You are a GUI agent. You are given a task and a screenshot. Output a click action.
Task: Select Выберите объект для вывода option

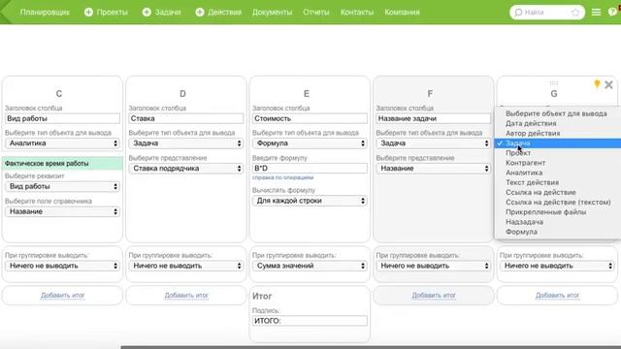tap(558, 113)
